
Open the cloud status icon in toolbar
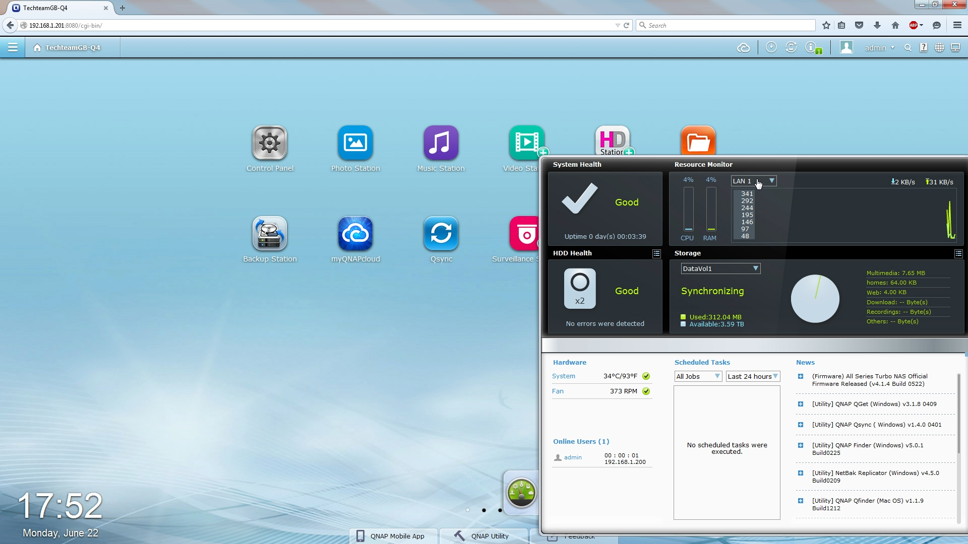(x=743, y=48)
